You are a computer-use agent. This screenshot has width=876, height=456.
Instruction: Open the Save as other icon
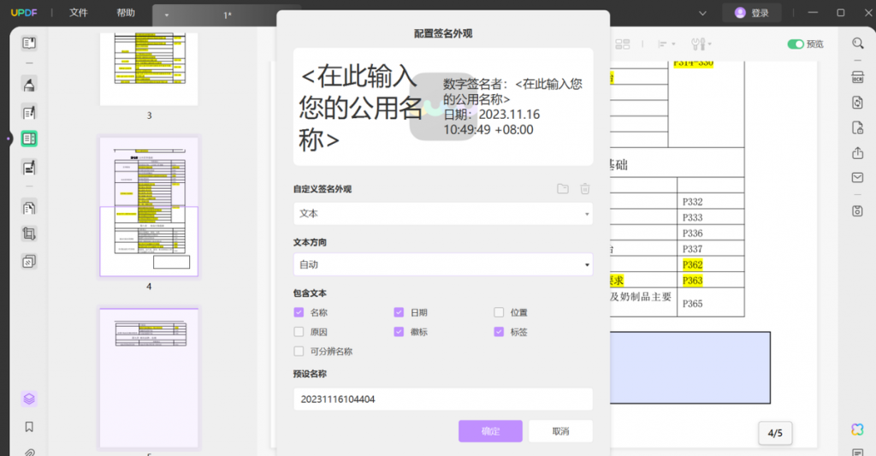pos(857,211)
